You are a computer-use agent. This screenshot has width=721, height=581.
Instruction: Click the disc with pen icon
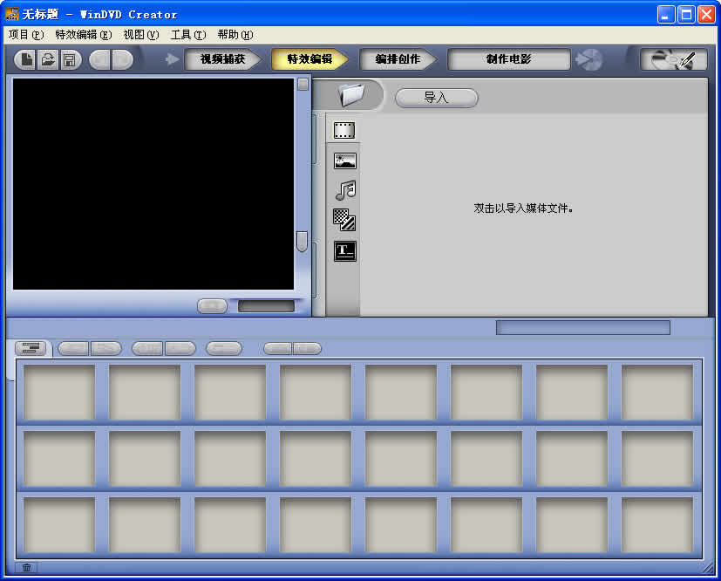pyautogui.click(x=674, y=59)
